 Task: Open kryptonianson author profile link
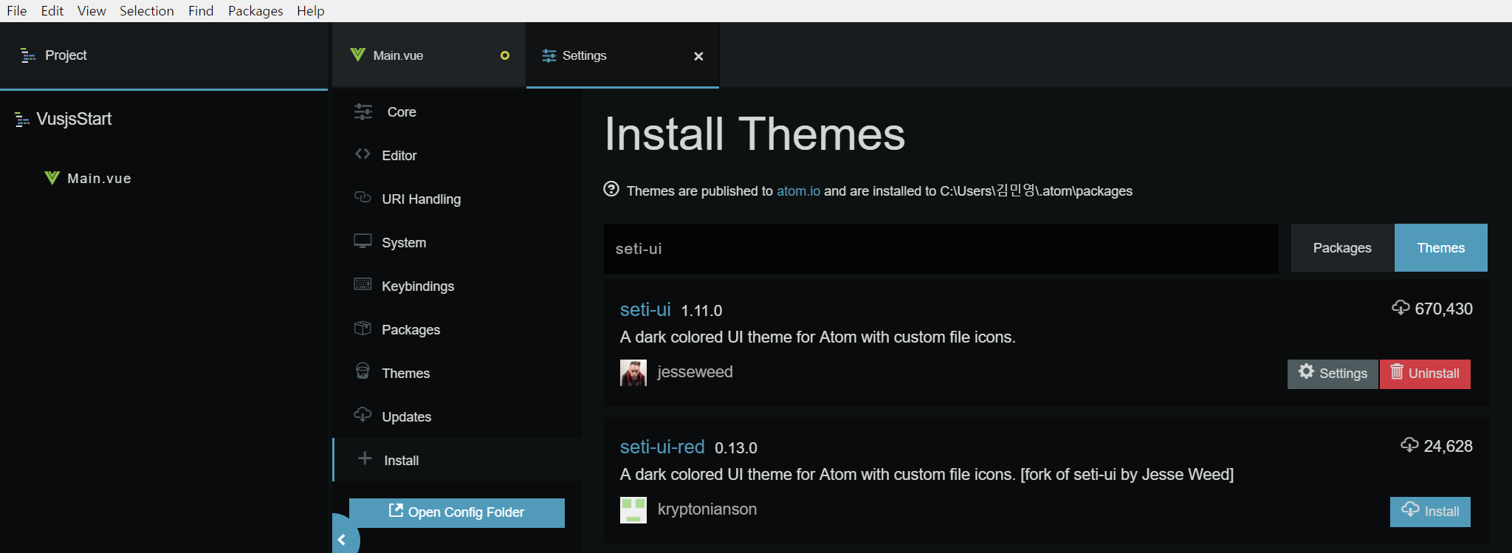(x=707, y=509)
